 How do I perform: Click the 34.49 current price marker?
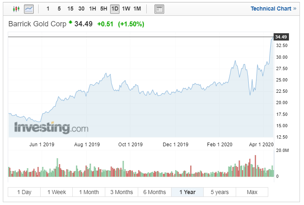click(281, 37)
